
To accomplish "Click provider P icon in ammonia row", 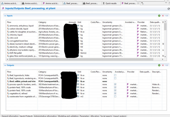I will (x=138, y=26).
